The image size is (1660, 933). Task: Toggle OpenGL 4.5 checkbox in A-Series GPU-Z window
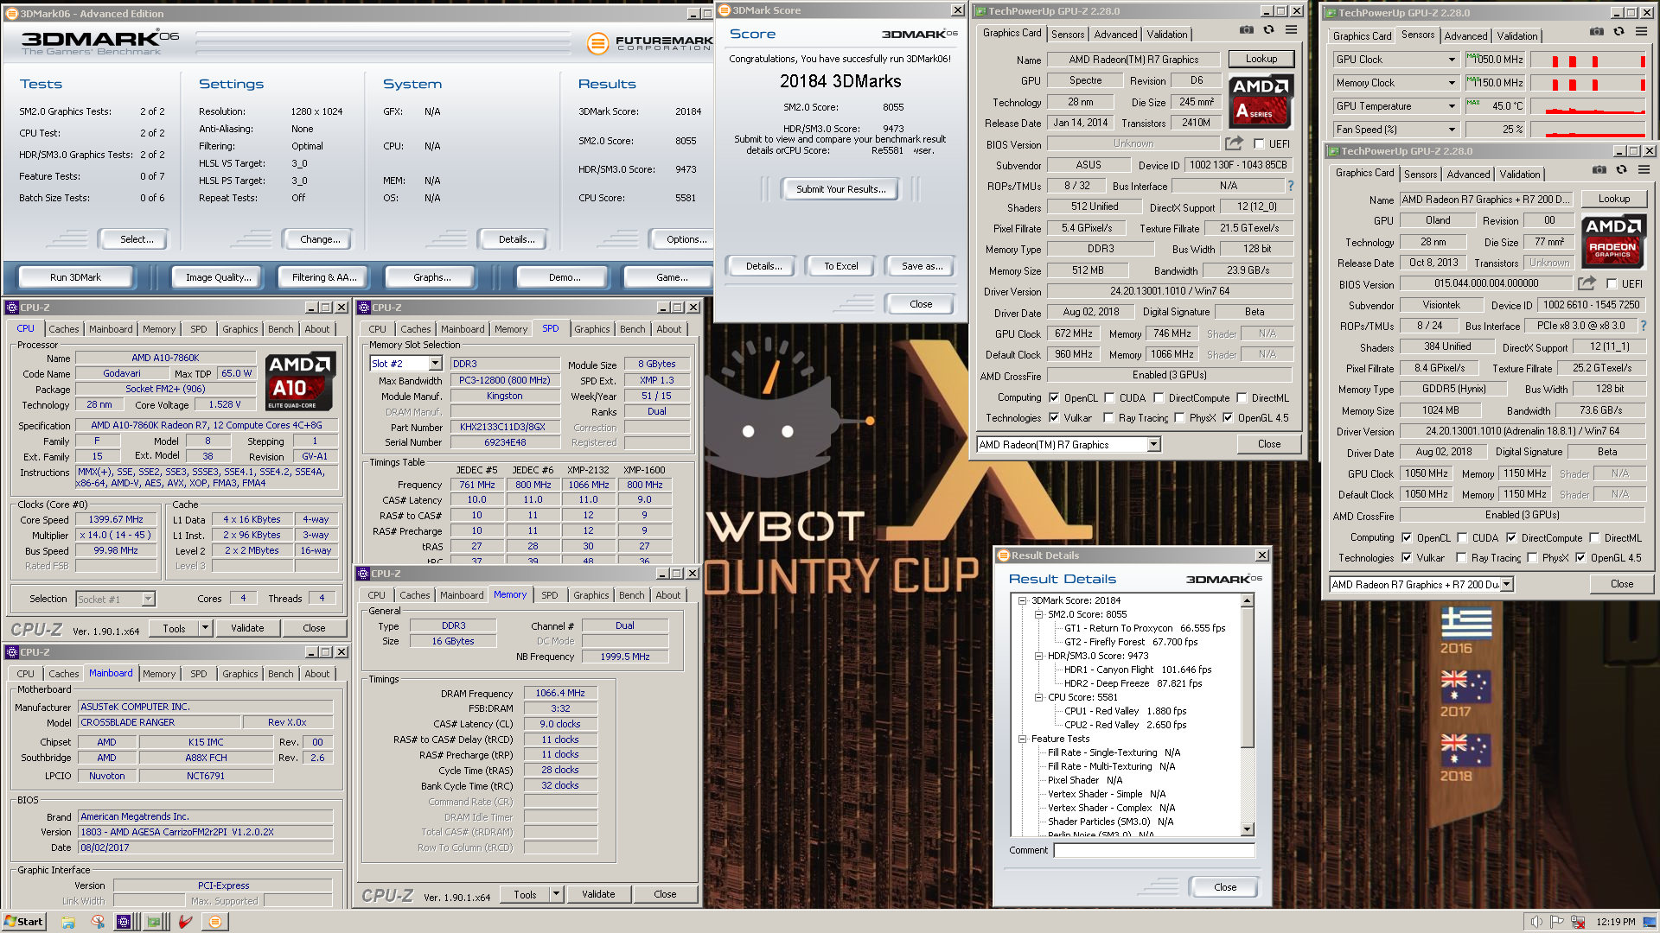point(1228,418)
